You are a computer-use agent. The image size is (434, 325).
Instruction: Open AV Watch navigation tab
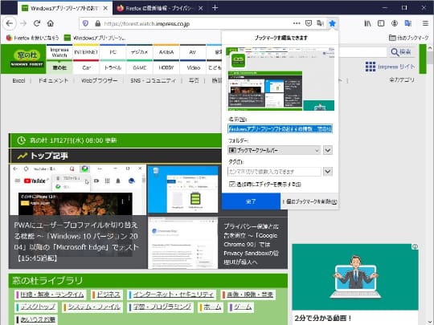click(193, 52)
